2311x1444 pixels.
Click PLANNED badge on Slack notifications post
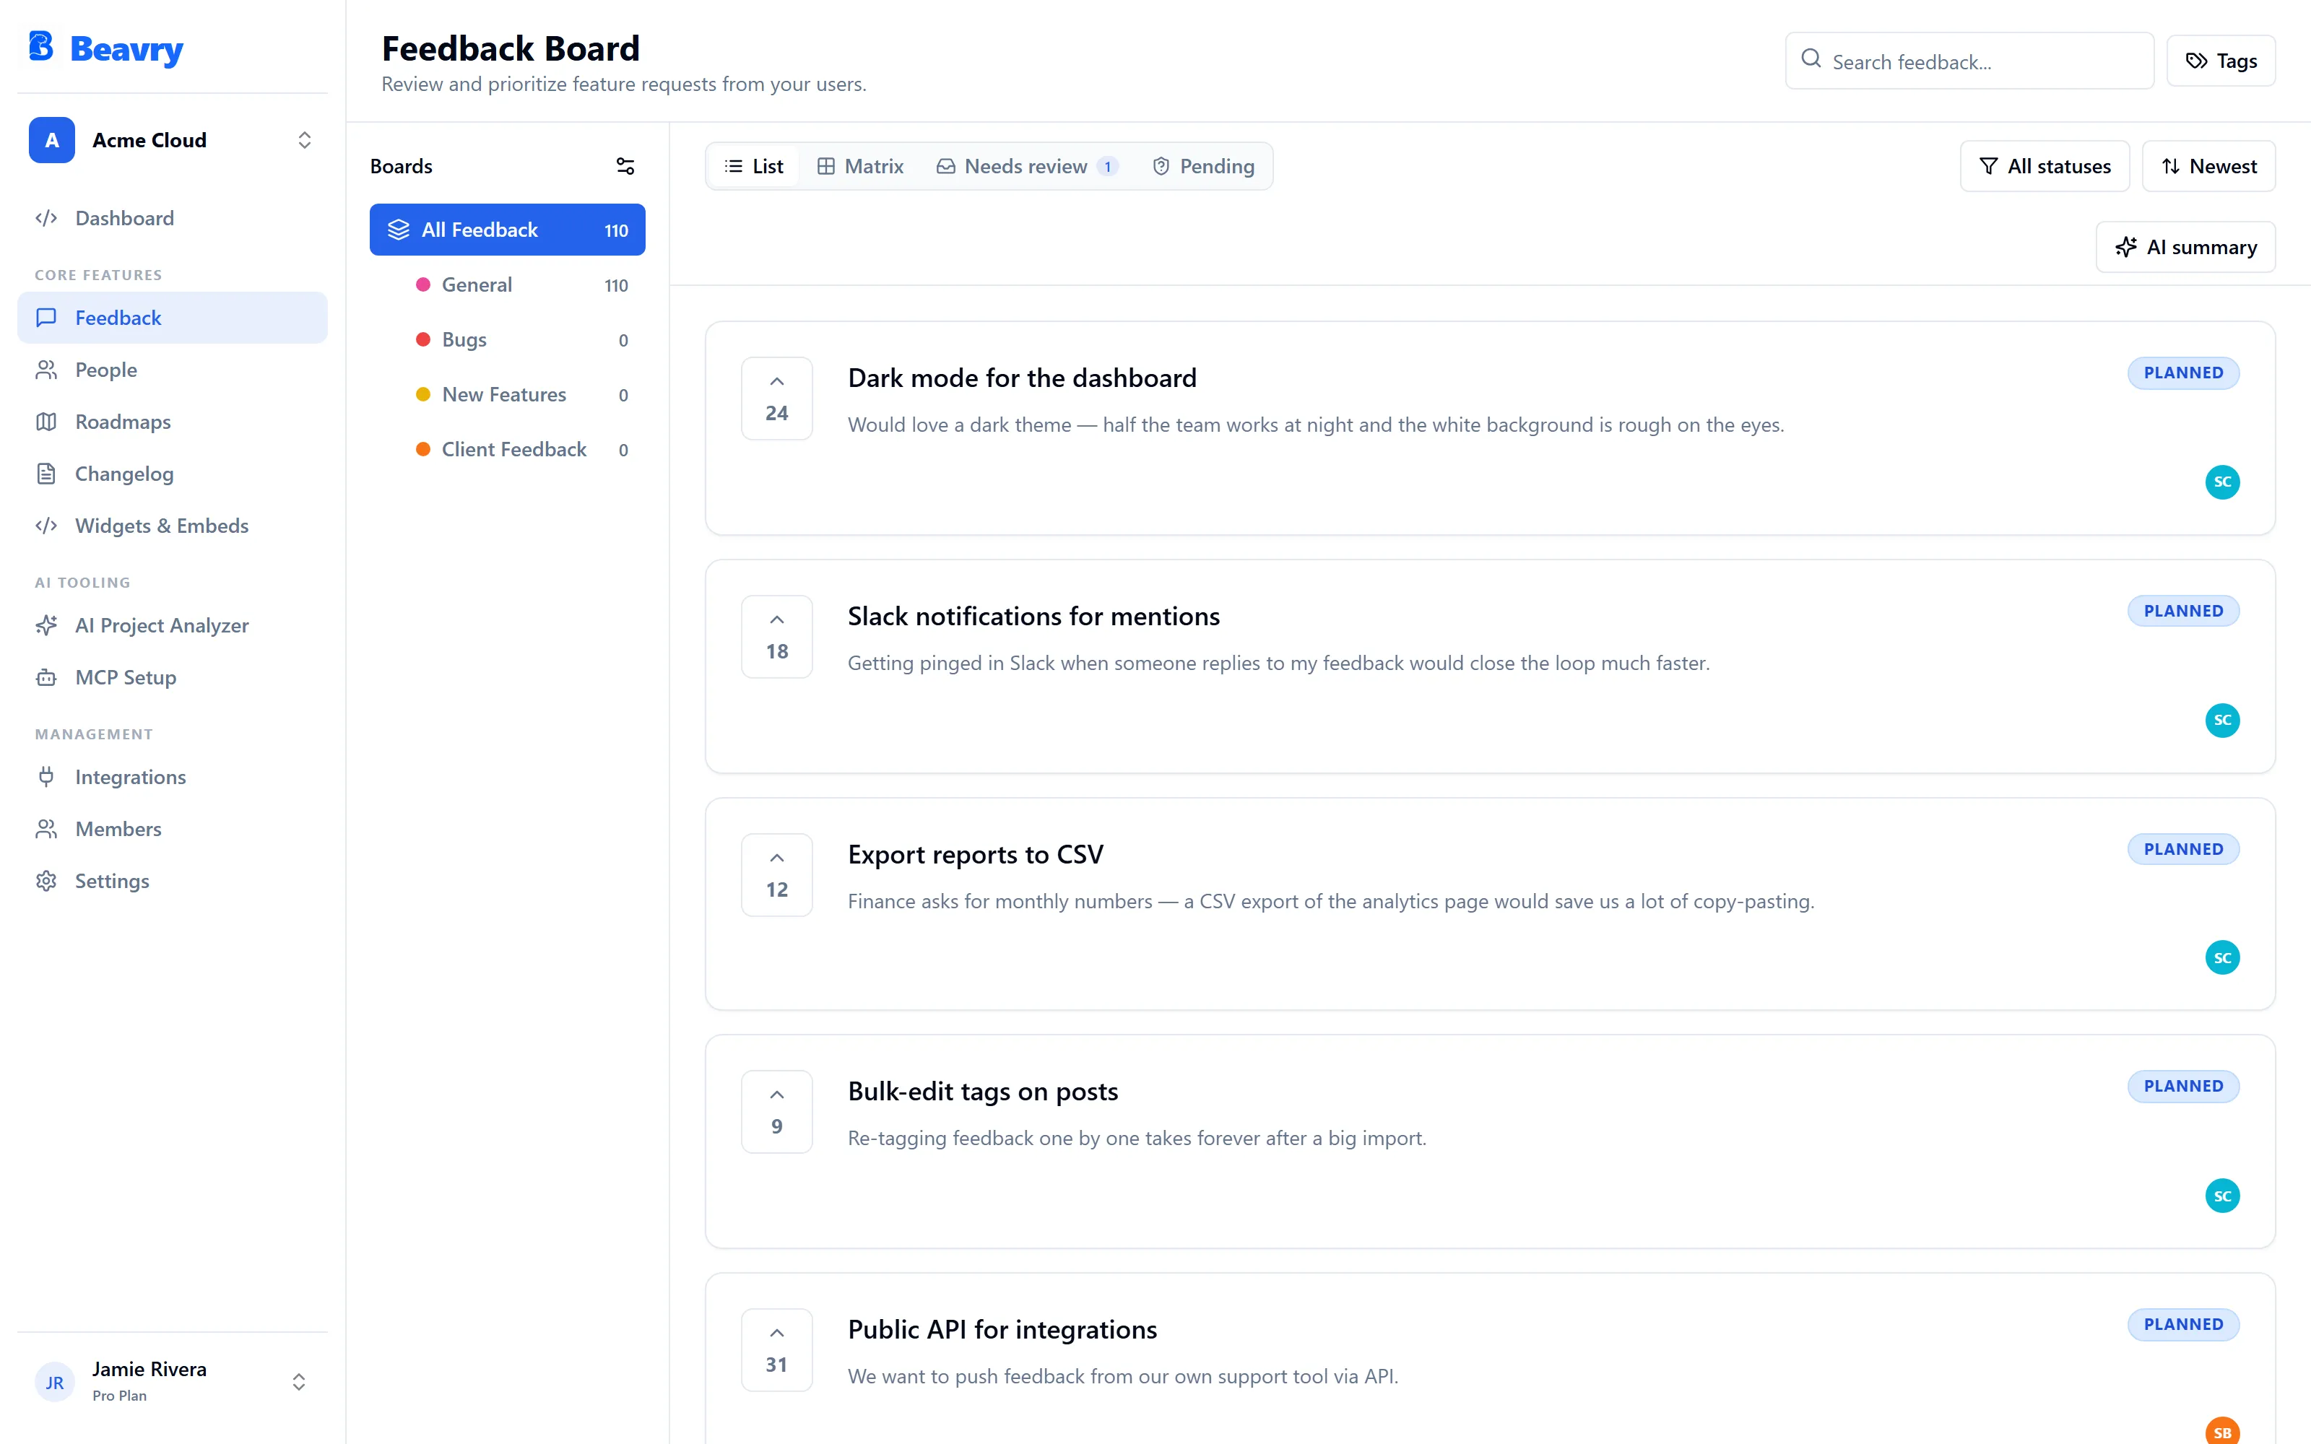pyautogui.click(x=2183, y=612)
